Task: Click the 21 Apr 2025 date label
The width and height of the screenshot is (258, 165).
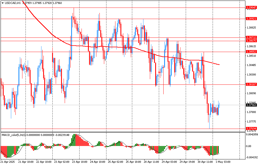Action: [7, 162]
